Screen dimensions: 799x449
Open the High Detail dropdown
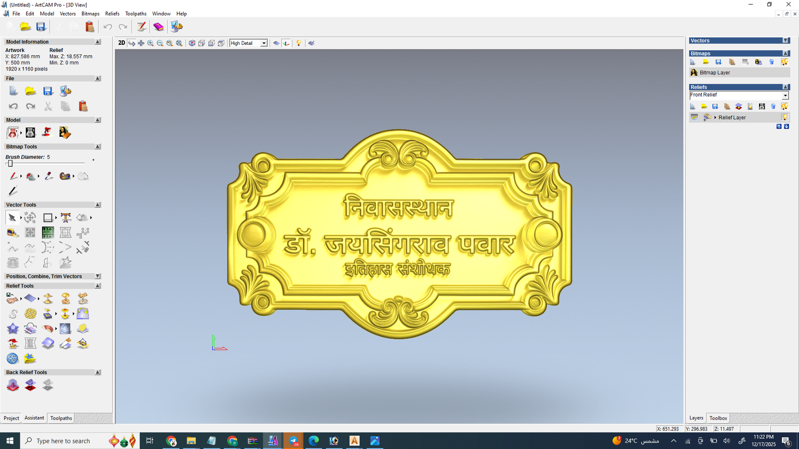click(x=264, y=43)
